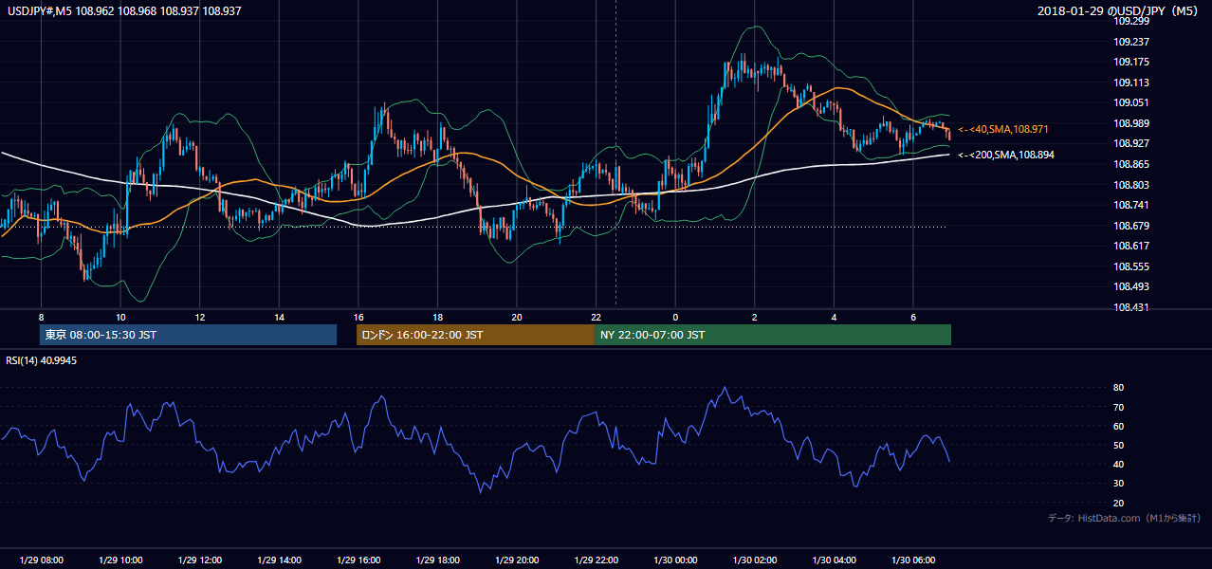This screenshot has width=1212, height=569.
Task: Click hour tick 10 under the price chart
Action: click(x=120, y=317)
